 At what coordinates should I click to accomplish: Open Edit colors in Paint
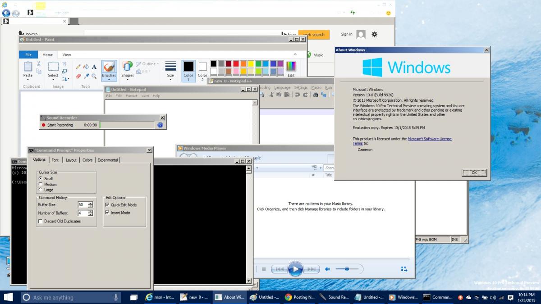pos(291,69)
